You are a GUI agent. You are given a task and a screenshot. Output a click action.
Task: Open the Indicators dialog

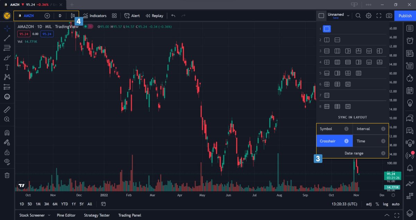95,16
